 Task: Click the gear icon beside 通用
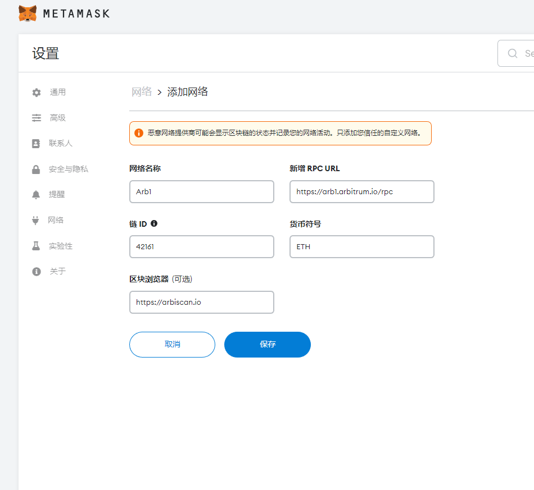[37, 93]
